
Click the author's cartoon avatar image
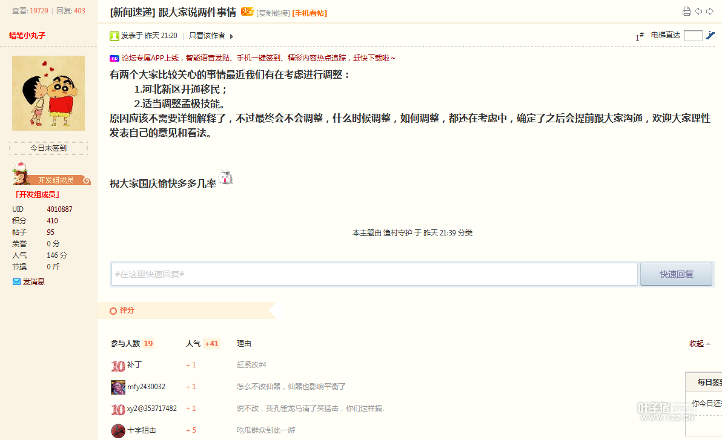48,93
